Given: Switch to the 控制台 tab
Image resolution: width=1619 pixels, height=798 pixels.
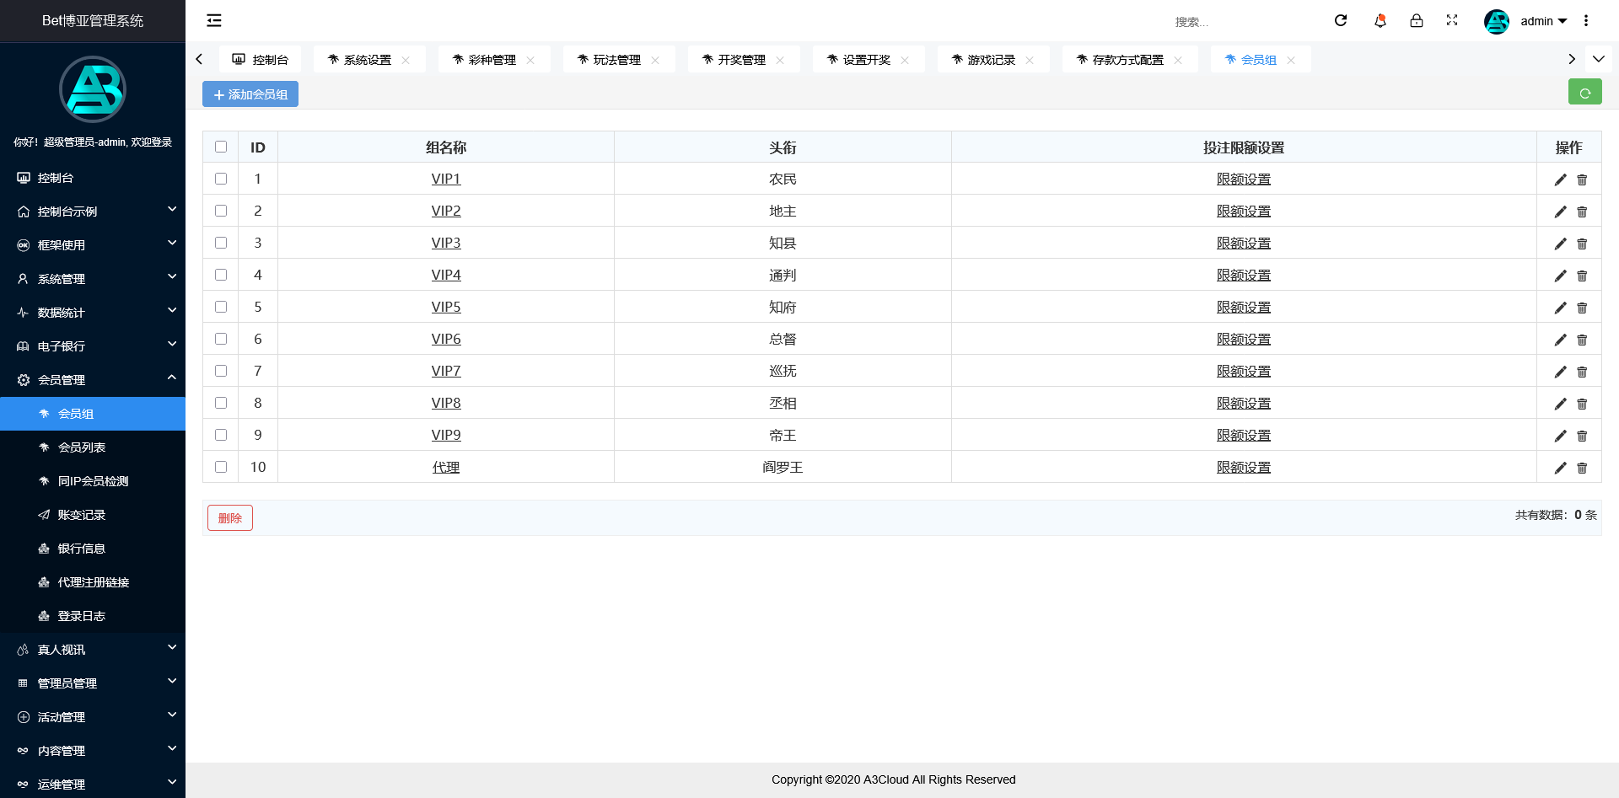Looking at the screenshot, I should pyautogui.click(x=261, y=60).
